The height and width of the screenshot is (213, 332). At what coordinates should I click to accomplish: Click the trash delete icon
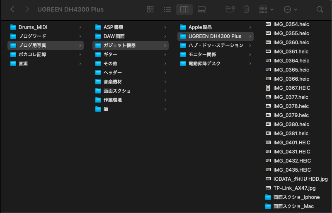tap(246, 9)
